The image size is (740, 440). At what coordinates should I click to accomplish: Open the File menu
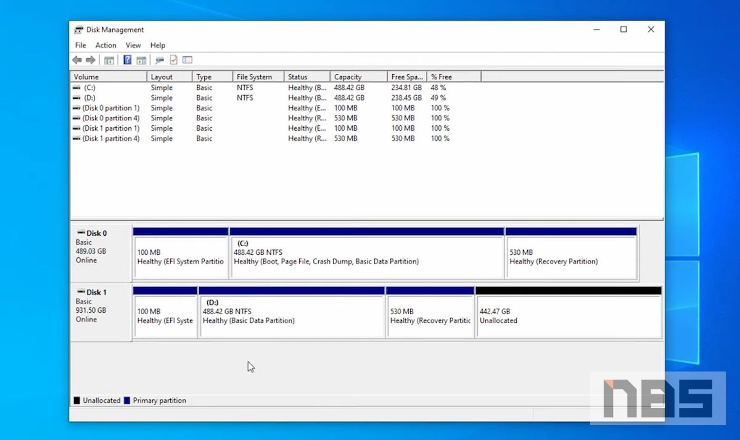click(x=81, y=45)
